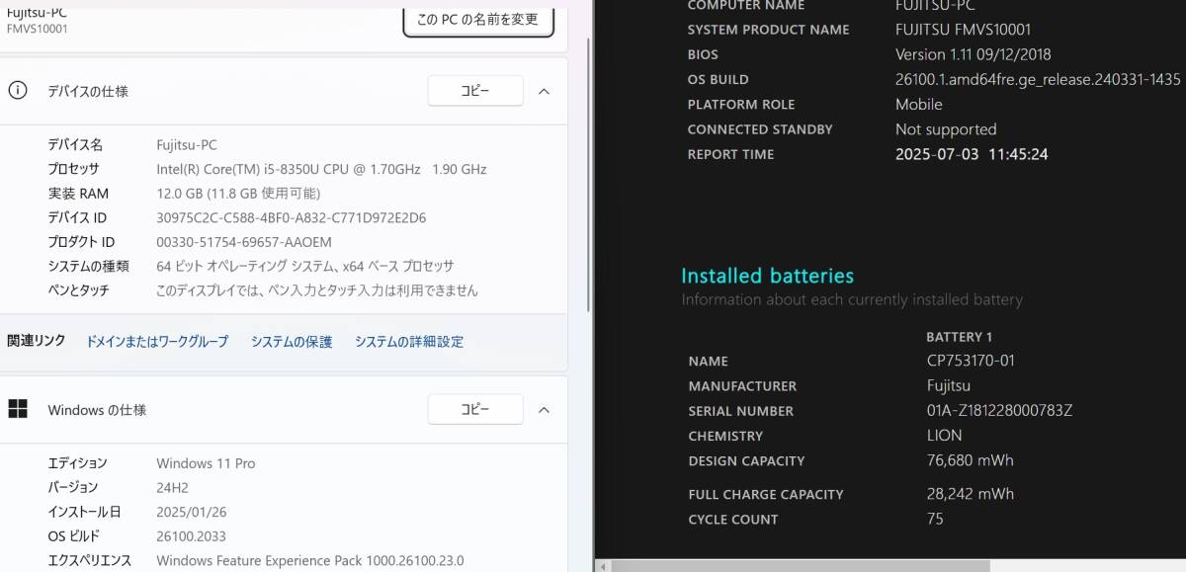Select connected standby Not supported value
This screenshot has height=572, width=1186.
tap(946, 129)
